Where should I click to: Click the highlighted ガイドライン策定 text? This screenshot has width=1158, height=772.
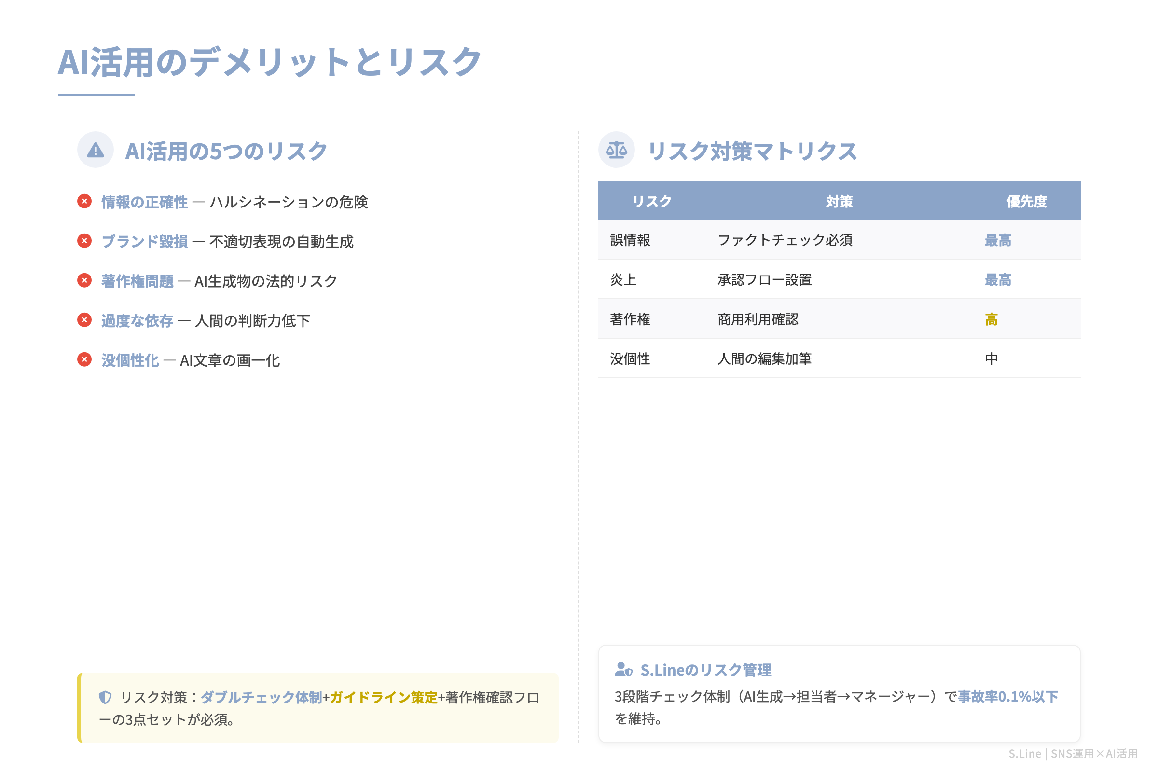(384, 697)
